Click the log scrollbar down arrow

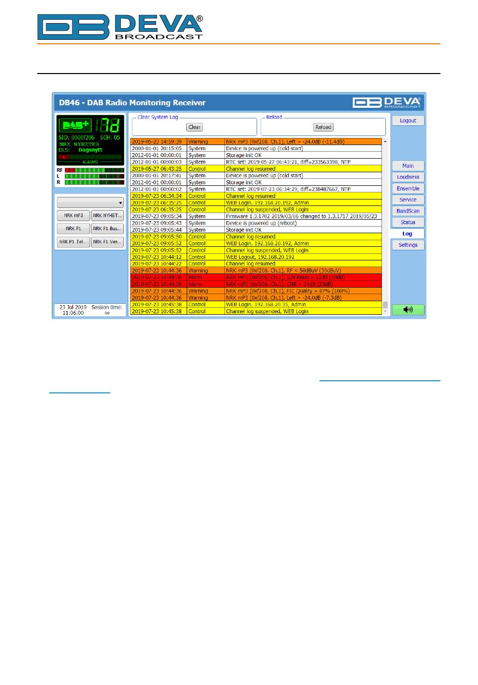pos(385,312)
